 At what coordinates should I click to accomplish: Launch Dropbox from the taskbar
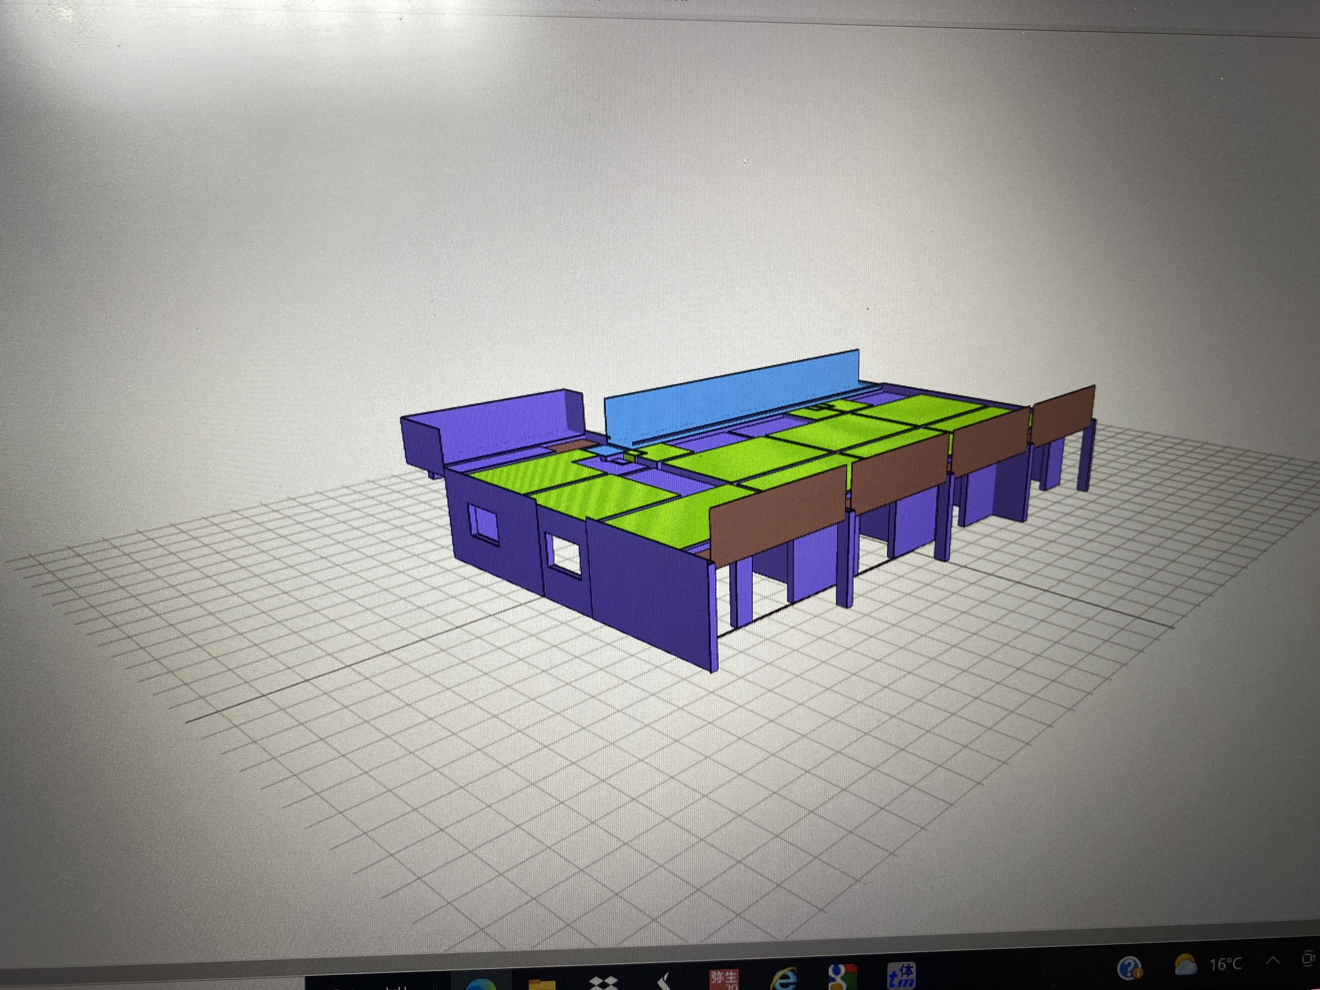(x=603, y=983)
